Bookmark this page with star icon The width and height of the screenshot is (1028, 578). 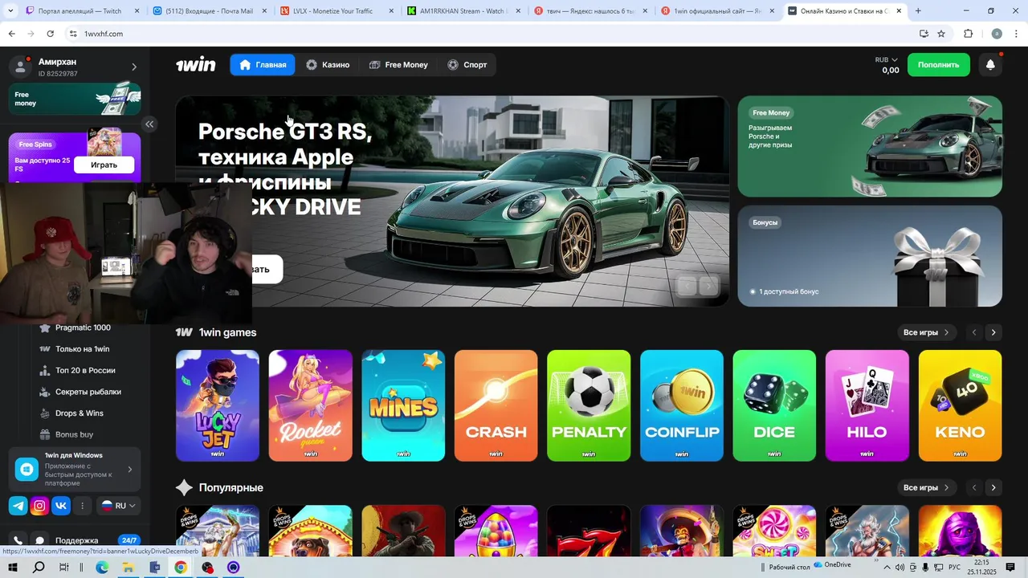pos(941,34)
